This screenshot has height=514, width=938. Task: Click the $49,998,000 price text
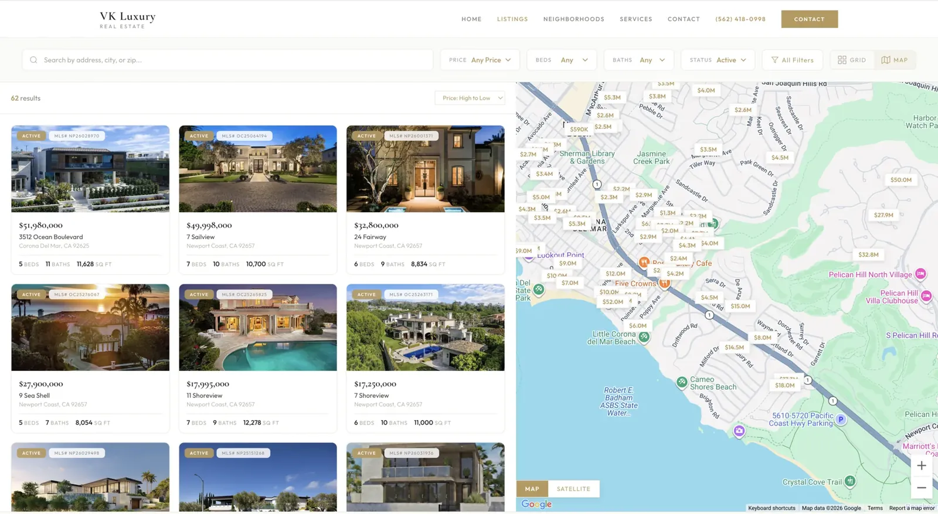[x=209, y=225]
